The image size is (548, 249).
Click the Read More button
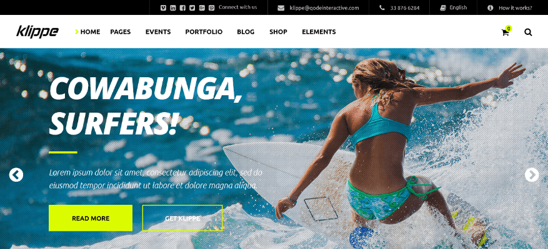tap(91, 218)
